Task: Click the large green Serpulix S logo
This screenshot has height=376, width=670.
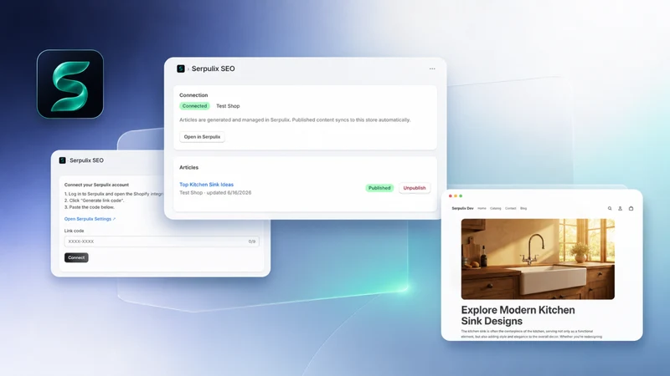Action: [70, 84]
